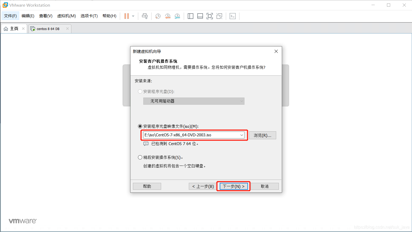The image size is (412, 232).
Task: Take a snapshot of the virtual machine
Action: click(158, 16)
